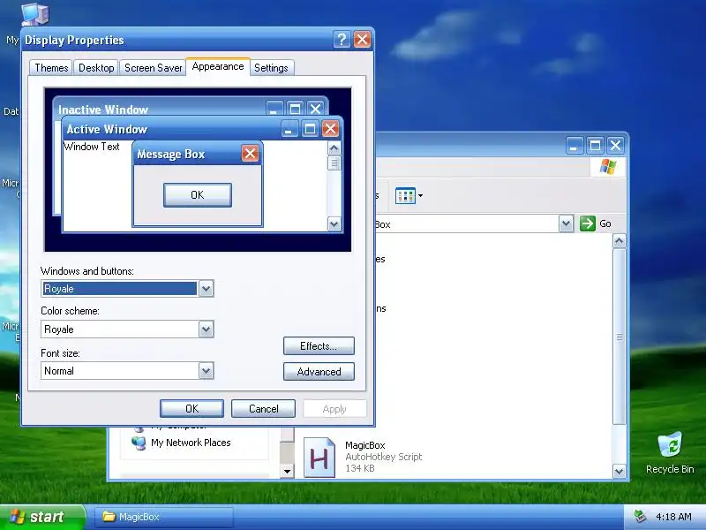Click the Display Properties help question icon
The image size is (706, 530).
click(x=342, y=40)
